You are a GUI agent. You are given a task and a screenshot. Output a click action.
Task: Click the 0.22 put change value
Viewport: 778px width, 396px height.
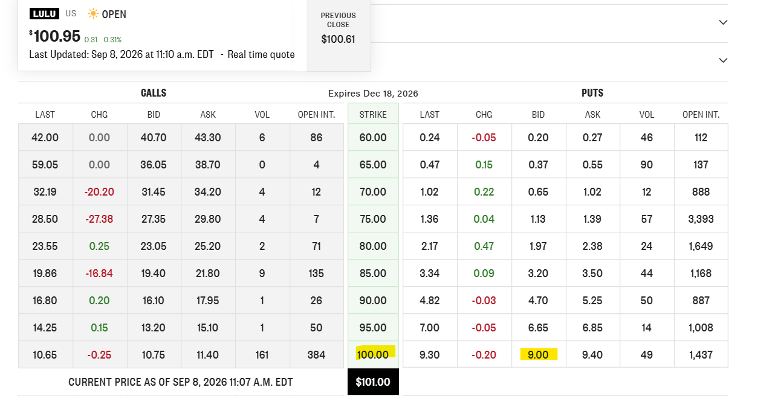pos(484,192)
